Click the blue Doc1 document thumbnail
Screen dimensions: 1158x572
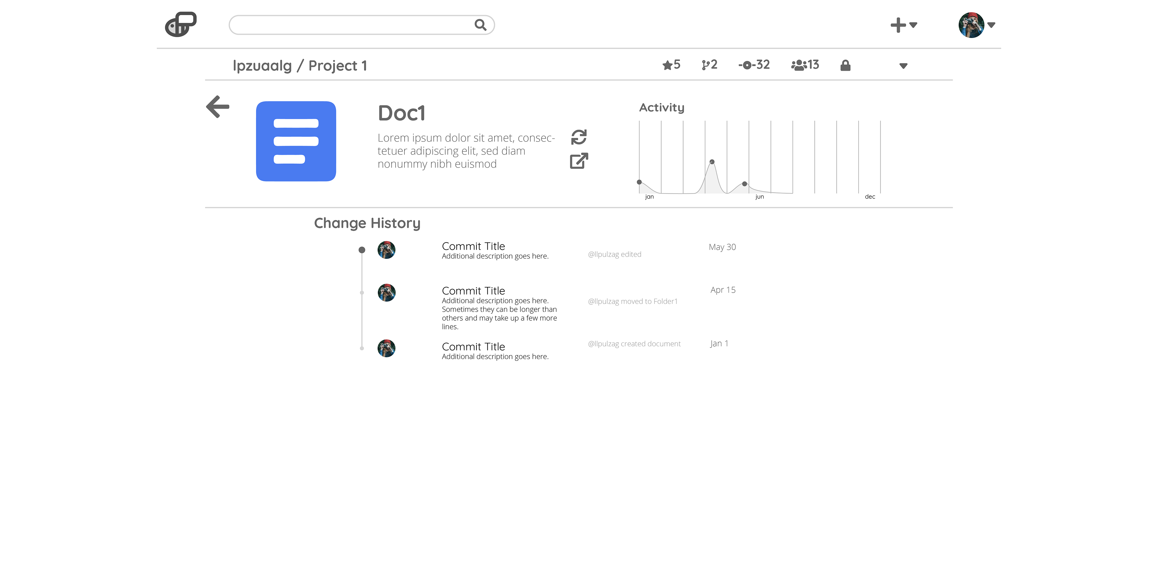[296, 141]
